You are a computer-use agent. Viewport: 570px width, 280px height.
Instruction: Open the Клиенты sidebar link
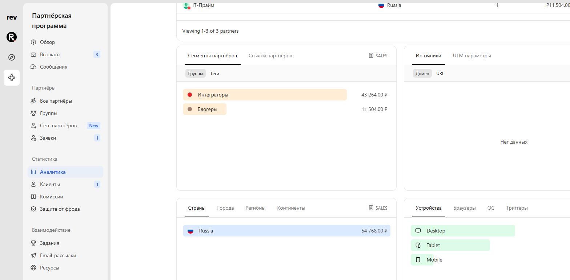pyautogui.click(x=65, y=184)
